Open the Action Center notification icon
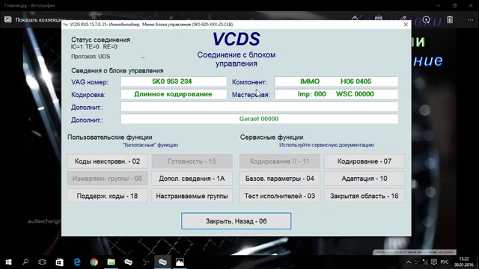This screenshot has height=269, width=479. click(434, 262)
